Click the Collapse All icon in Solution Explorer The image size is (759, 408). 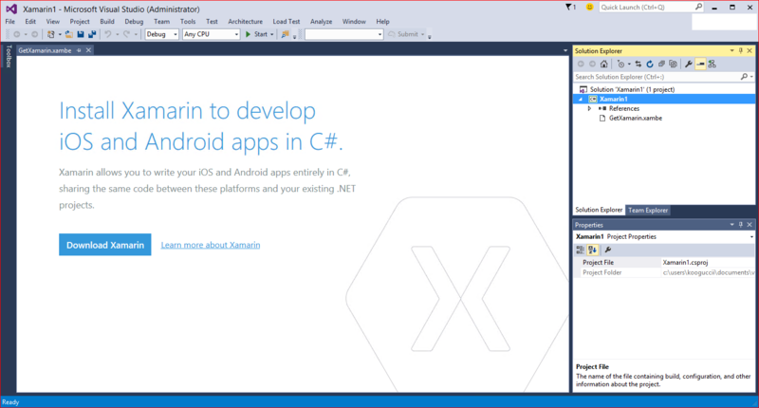pyautogui.click(x=661, y=64)
